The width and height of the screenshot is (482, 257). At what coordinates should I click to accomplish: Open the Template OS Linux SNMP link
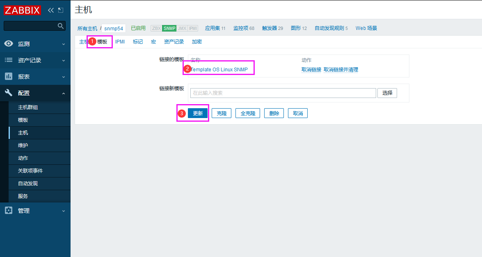tap(219, 70)
